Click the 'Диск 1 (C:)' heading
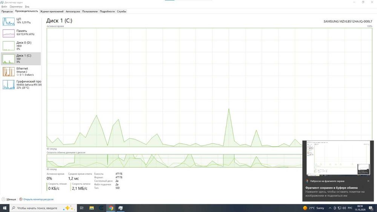Image resolution: width=377 pixels, height=212 pixels. coord(59,21)
